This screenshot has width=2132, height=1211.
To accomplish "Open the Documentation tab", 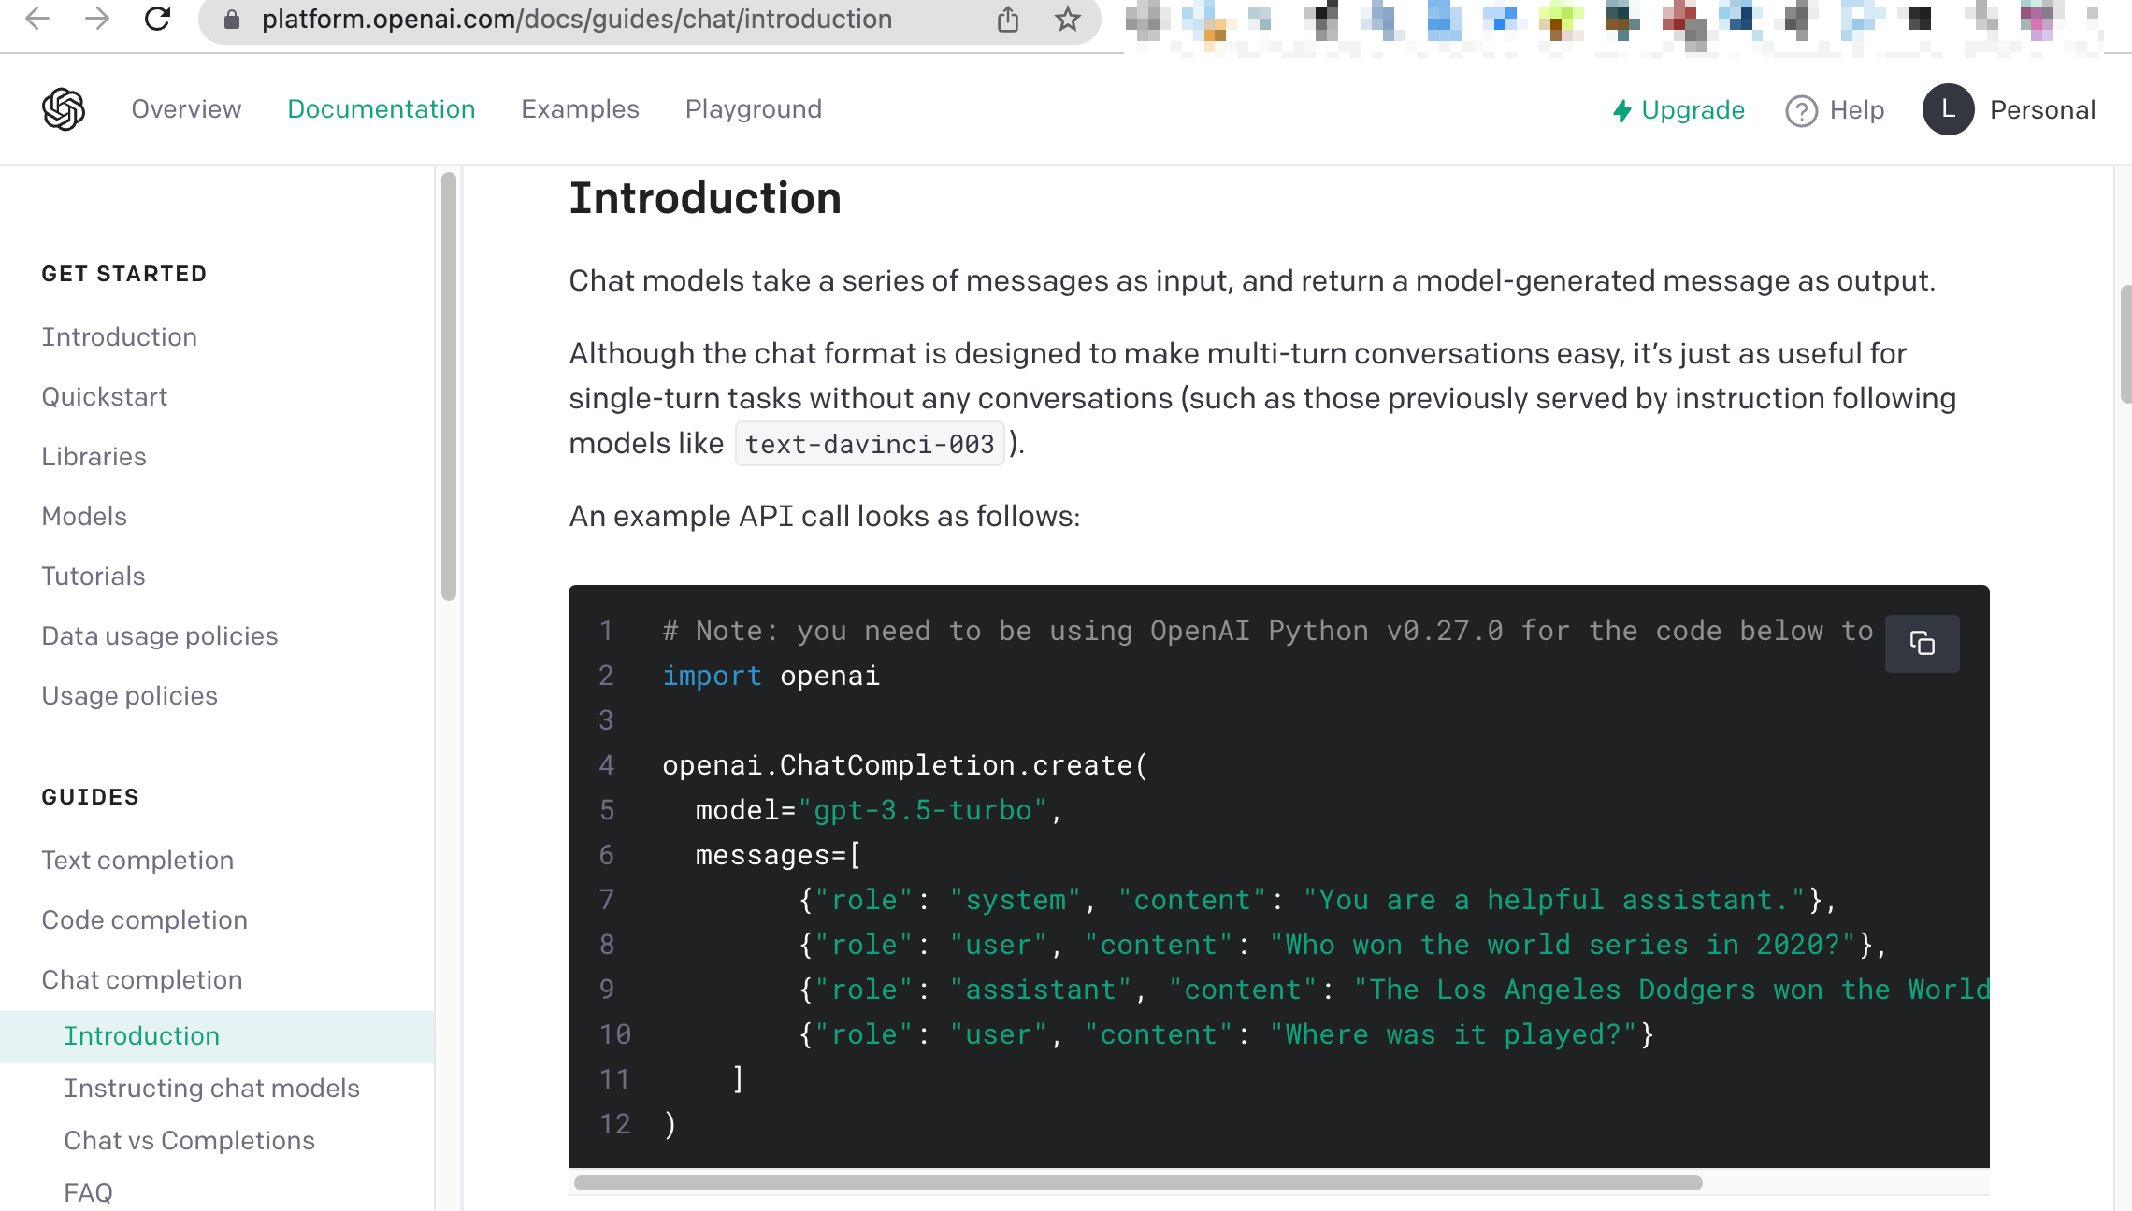I will 382,109.
